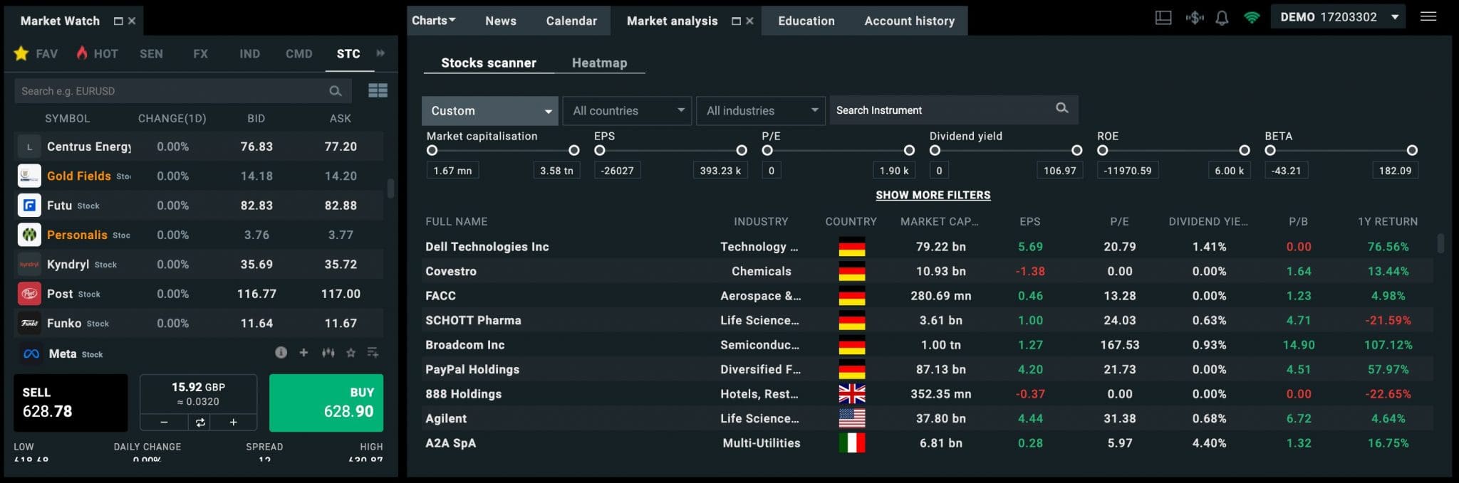Click the stocks scanner table scrollbar

1440,243
